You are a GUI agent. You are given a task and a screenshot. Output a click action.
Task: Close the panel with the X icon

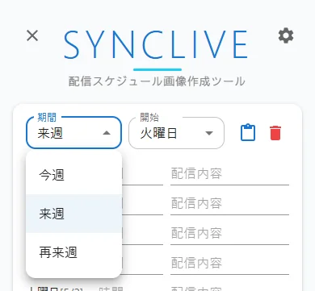point(32,35)
